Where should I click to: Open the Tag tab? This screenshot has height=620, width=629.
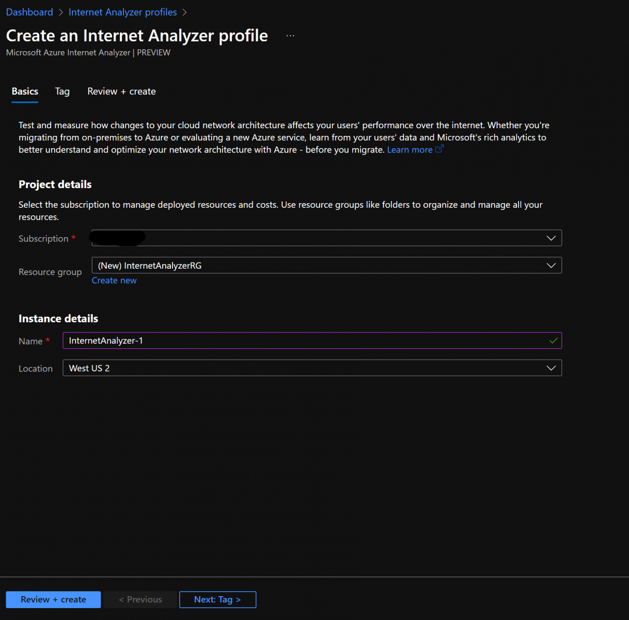[62, 91]
